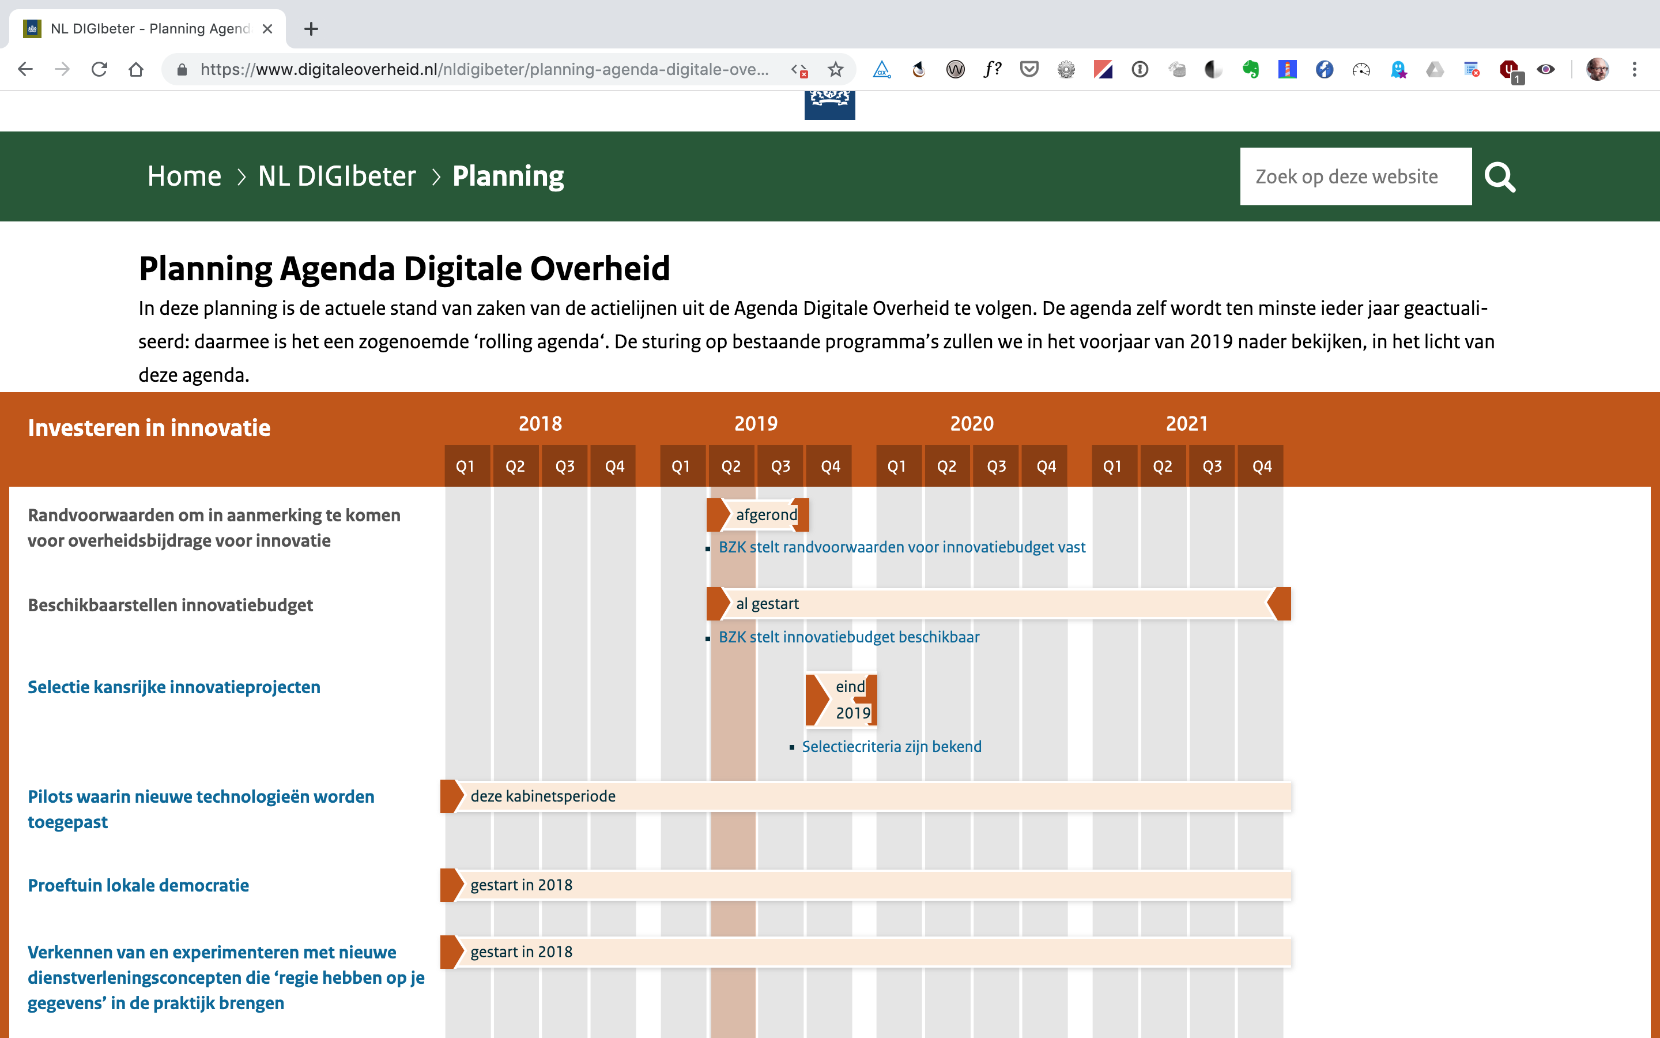1660x1038 pixels.
Task: Click 'Investeren in innovatie' section heading
Action: coord(149,428)
